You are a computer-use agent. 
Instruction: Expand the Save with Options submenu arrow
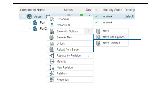(x=89, y=31)
